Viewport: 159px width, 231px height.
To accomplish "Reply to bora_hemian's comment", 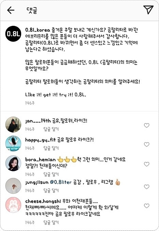I will [x=51, y=174].
